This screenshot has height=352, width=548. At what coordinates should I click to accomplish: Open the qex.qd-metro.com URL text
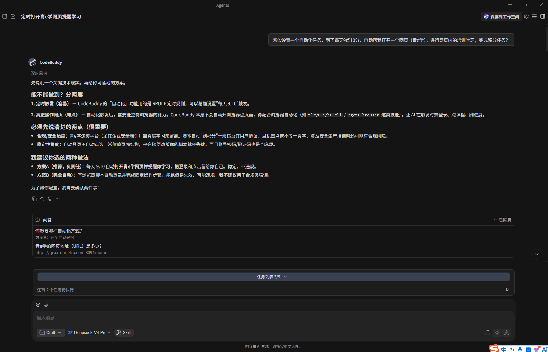pyautogui.click(x=71, y=253)
